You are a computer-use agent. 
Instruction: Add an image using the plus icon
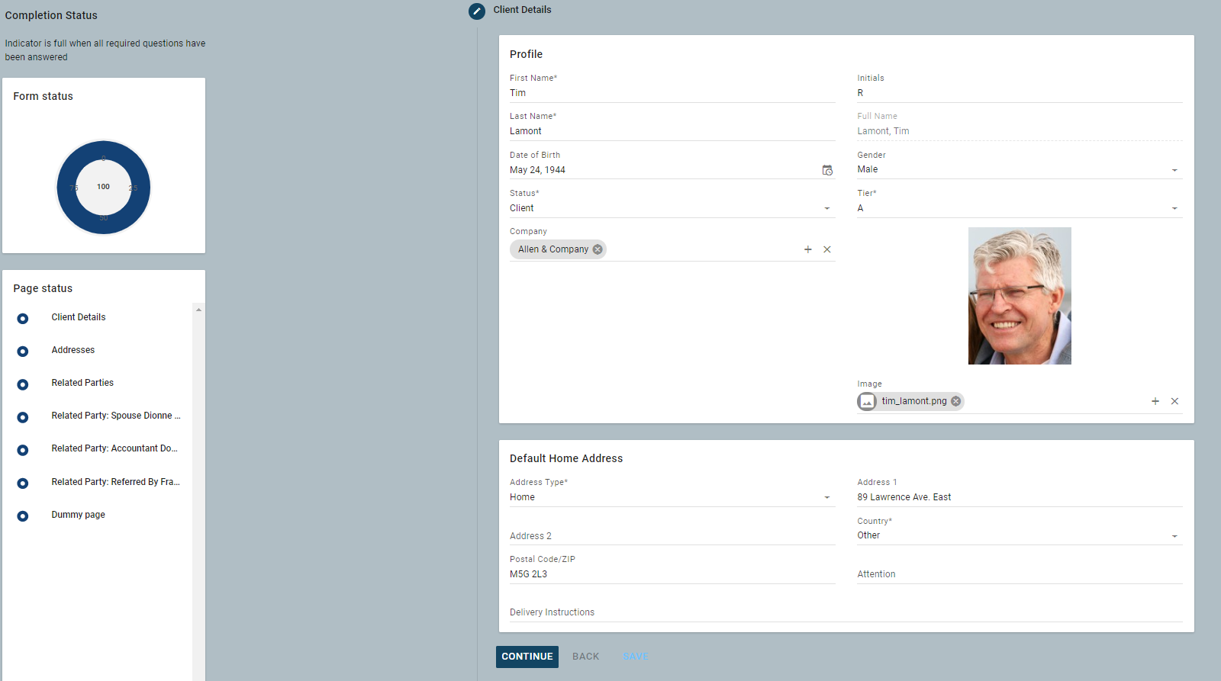[1155, 401]
